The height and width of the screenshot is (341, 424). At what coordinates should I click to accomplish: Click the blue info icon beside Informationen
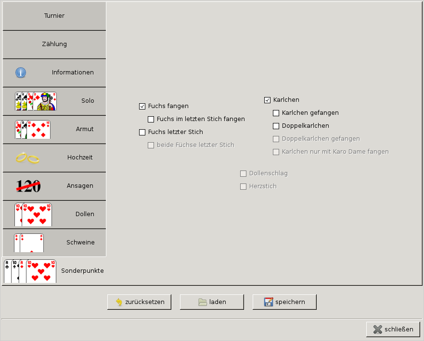tap(21, 73)
